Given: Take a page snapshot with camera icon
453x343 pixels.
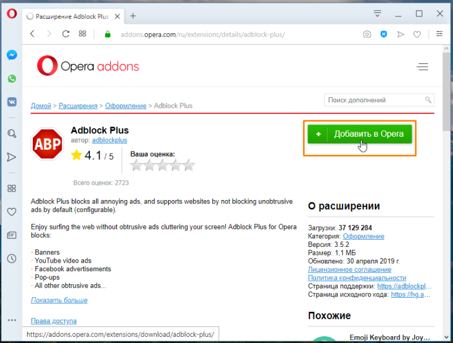Looking at the screenshot, I should click(x=367, y=34).
